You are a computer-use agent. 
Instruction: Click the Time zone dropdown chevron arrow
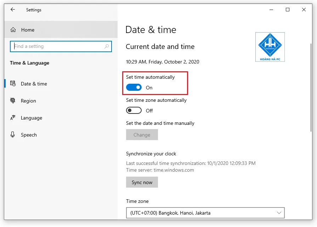tap(279, 213)
